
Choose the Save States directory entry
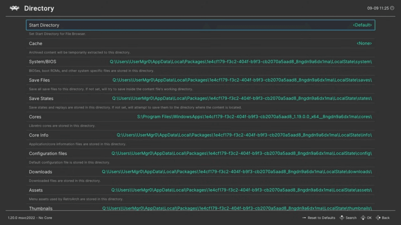(x=41, y=98)
